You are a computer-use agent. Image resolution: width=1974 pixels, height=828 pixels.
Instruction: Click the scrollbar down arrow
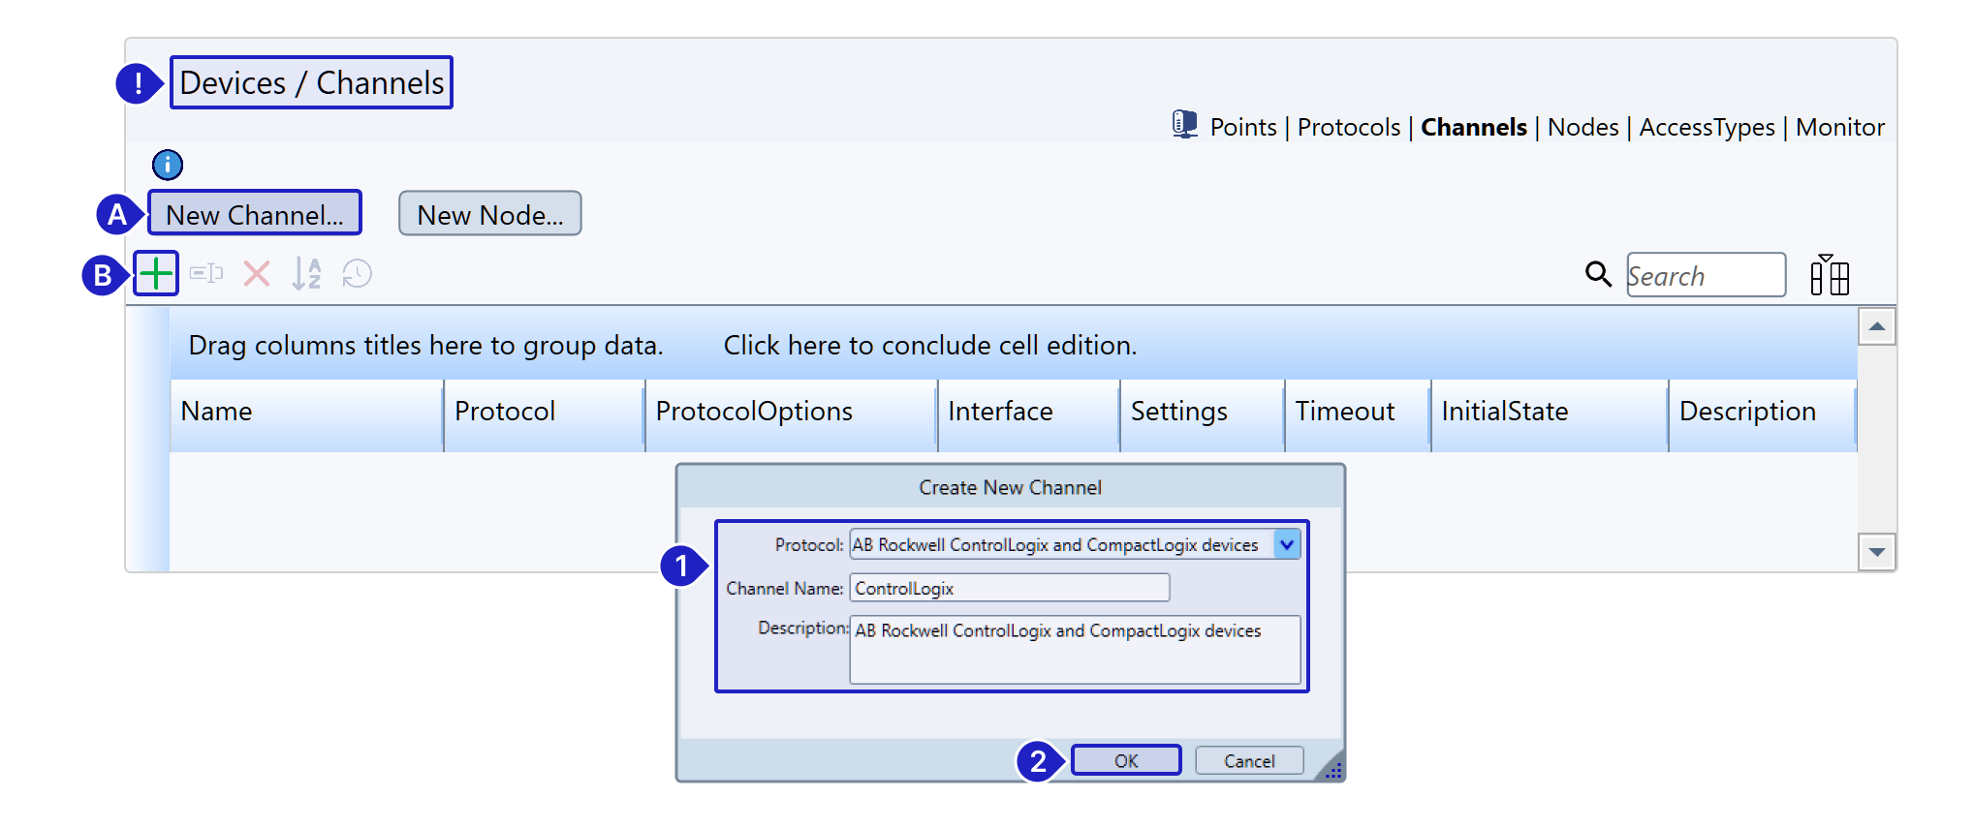pyautogui.click(x=1876, y=552)
